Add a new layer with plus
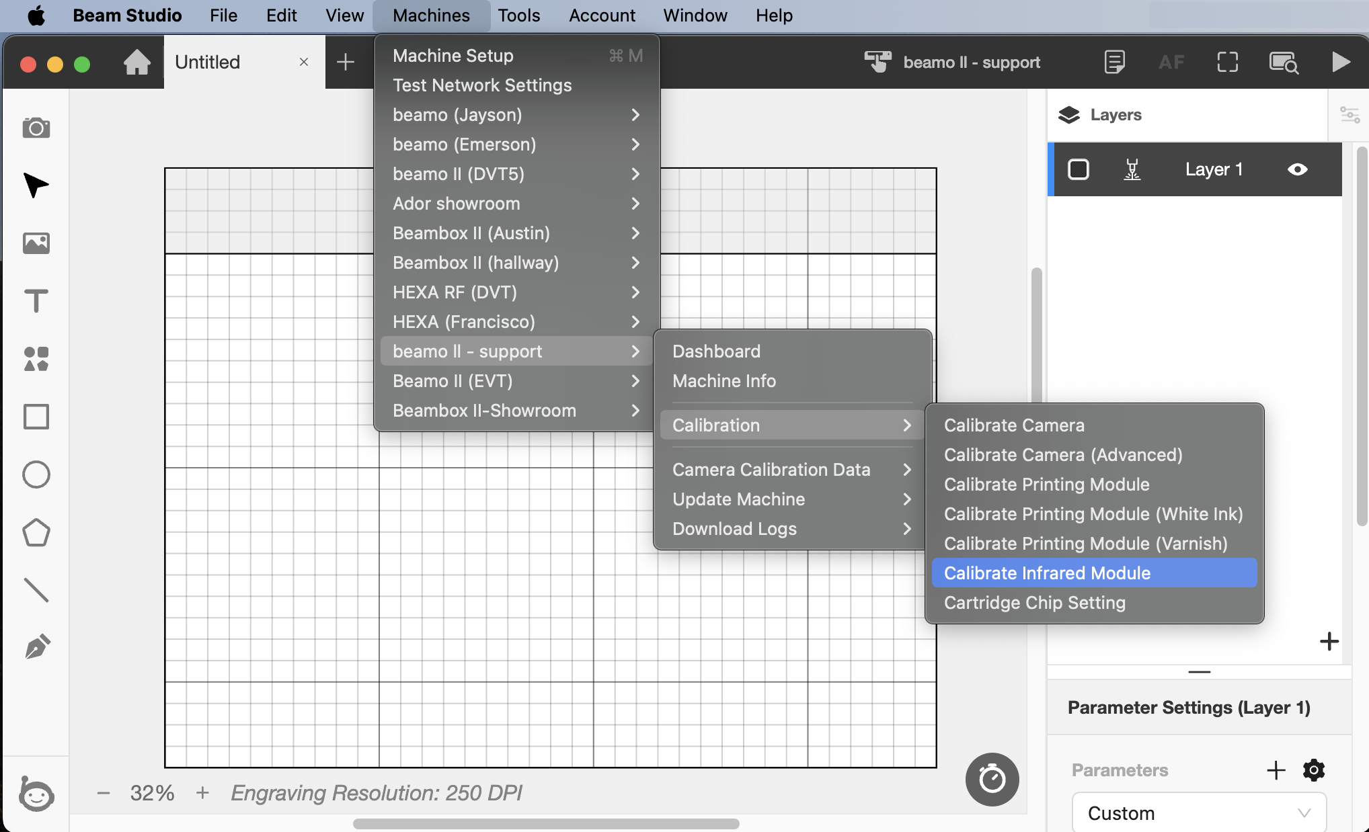The height and width of the screenshot is (832, 1369). click(x=1329, y=641)
